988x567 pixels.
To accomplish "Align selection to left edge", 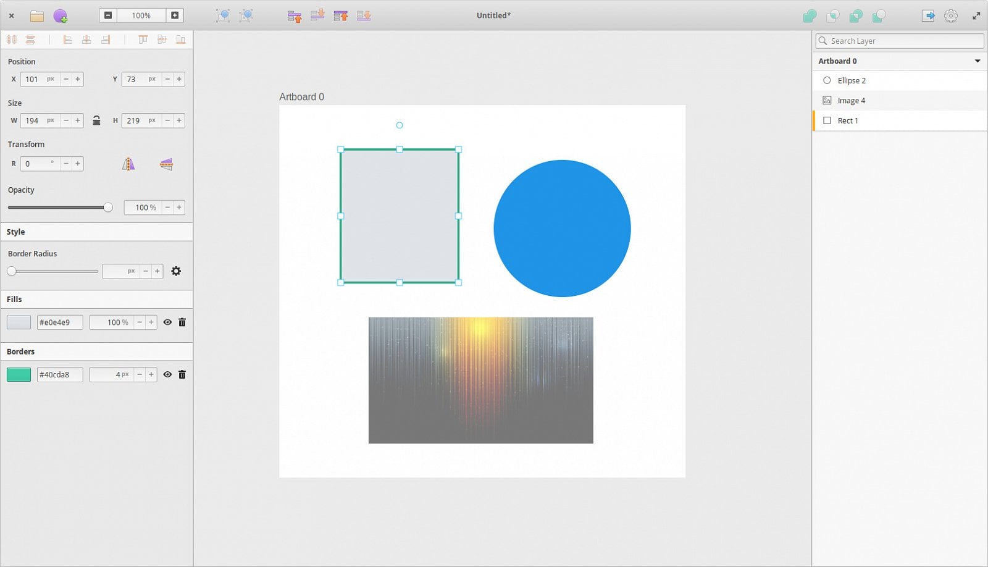I will pos(68,40).
